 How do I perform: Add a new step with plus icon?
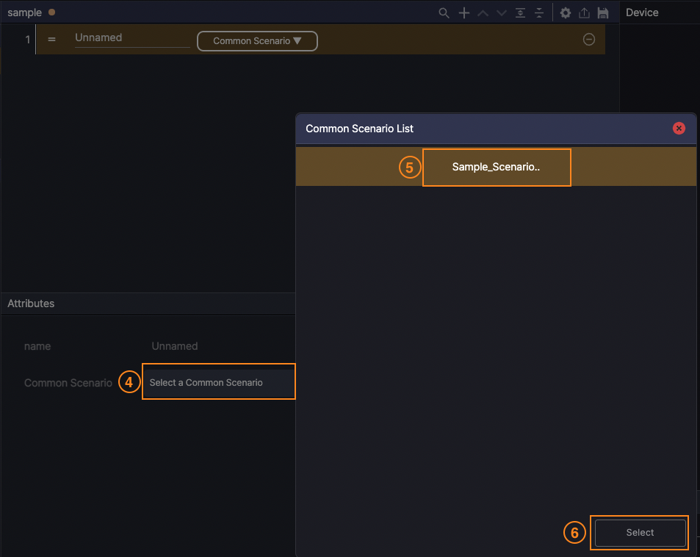(464, 13)
